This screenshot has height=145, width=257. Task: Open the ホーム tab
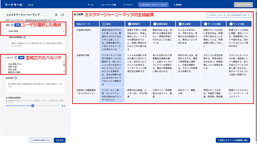click(90, 5)
